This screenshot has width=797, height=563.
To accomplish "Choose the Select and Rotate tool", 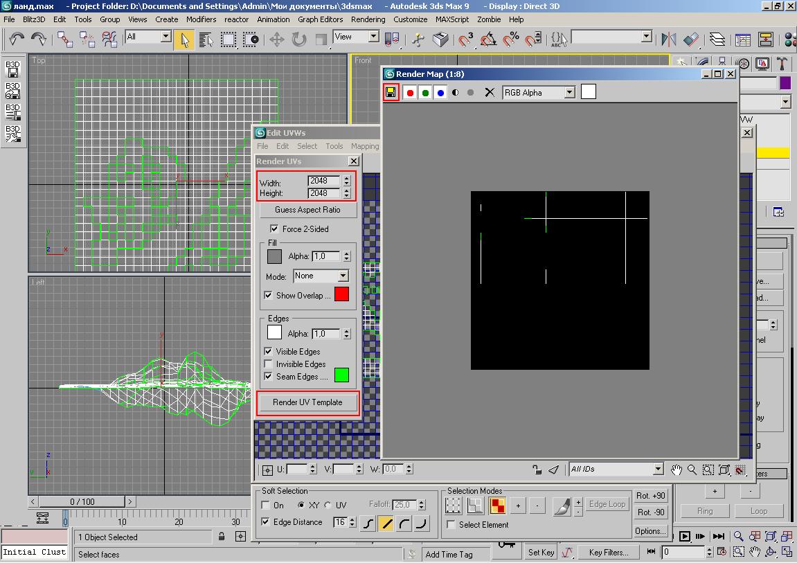I will point(299,39).
